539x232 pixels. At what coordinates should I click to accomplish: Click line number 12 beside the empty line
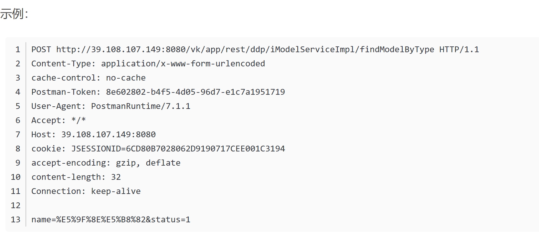(16, 206)
